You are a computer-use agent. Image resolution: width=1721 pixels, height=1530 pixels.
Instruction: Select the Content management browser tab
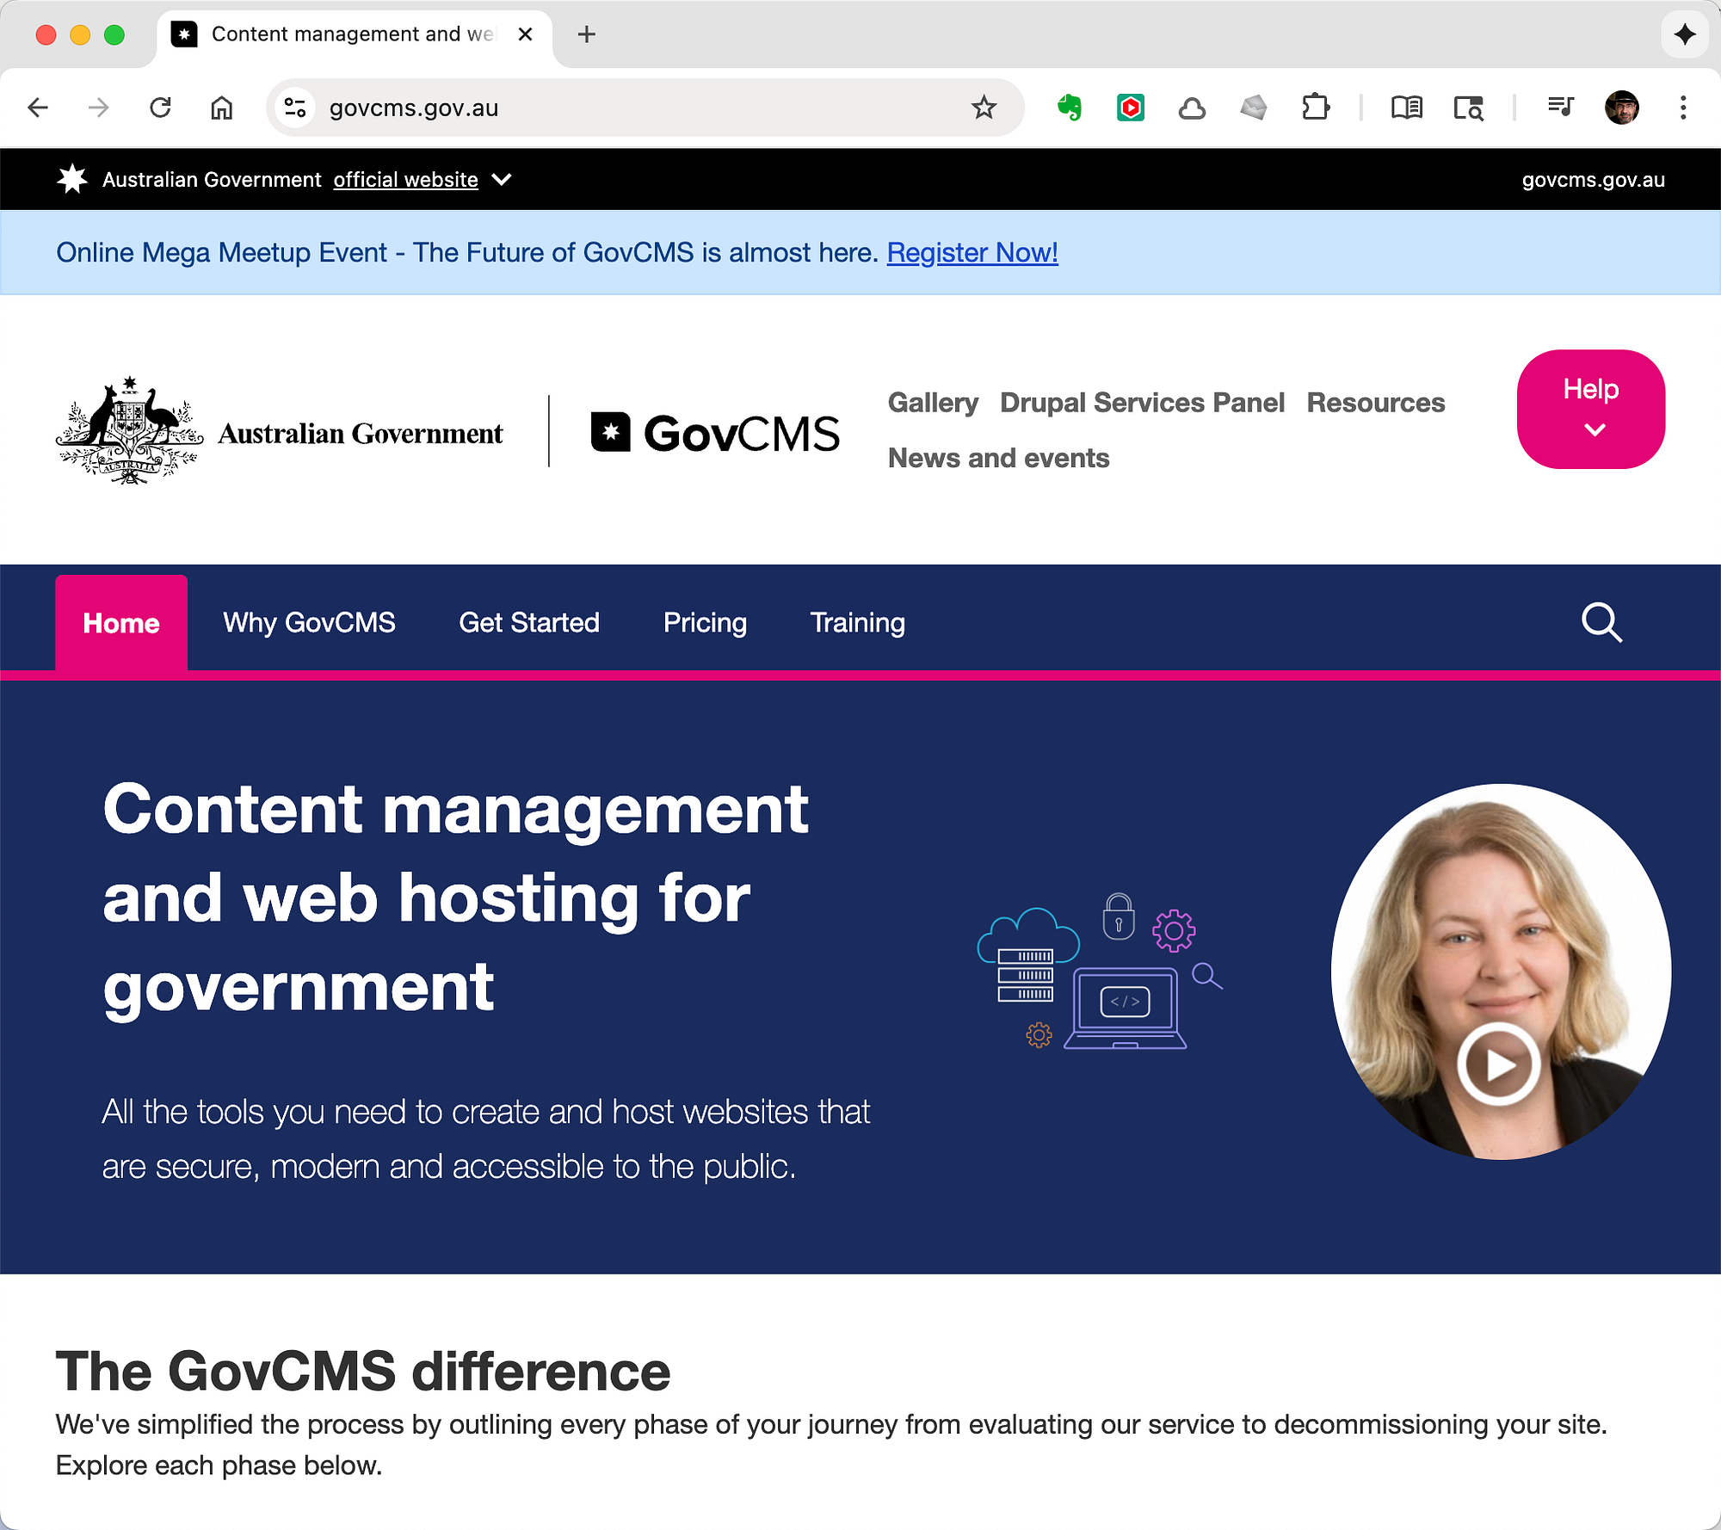click(353, 34)
